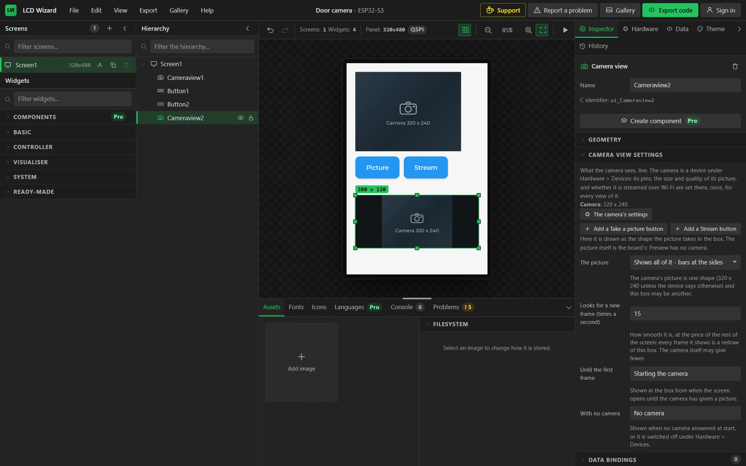
Task: Click the undo arrow icon
Action: [x=270, y=30]
